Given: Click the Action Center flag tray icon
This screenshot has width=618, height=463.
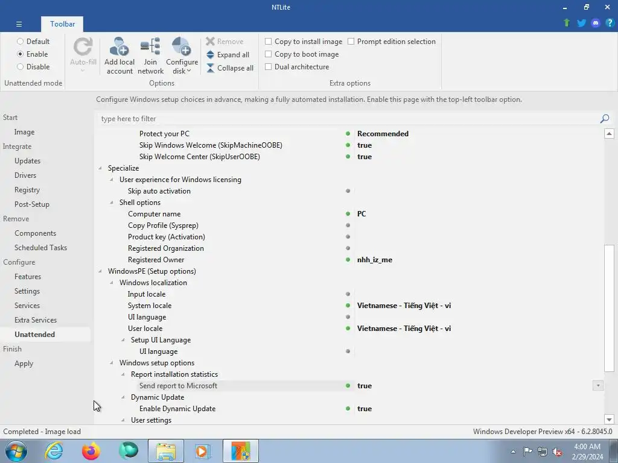Looking at the screenshot, I should (x=527, y=452).
